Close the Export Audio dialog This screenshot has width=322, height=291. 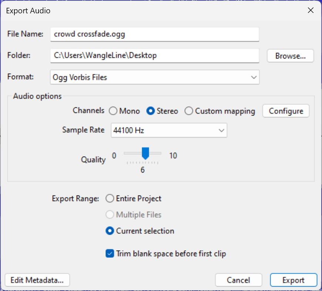[x=311, y=10]
